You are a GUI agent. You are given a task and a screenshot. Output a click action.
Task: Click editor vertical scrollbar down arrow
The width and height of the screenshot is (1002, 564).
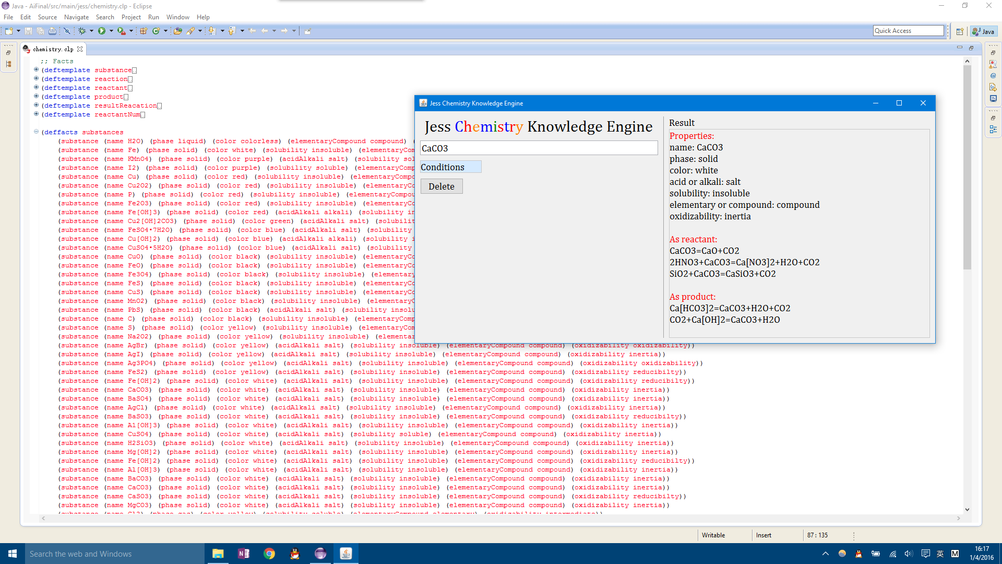[x=967, y=510]
